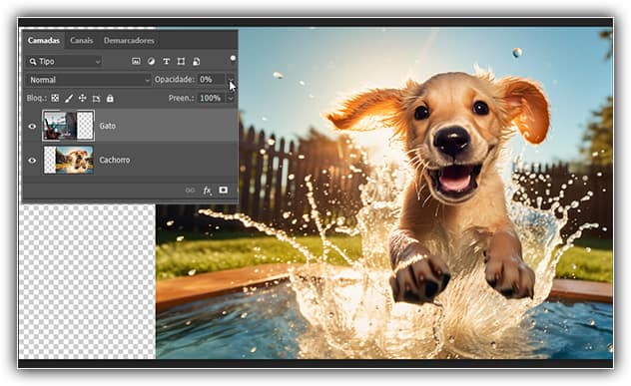Toggle the layer filtering switch
Image resolution: width=631 pixels, height=386 pixels.
point(233,58)
